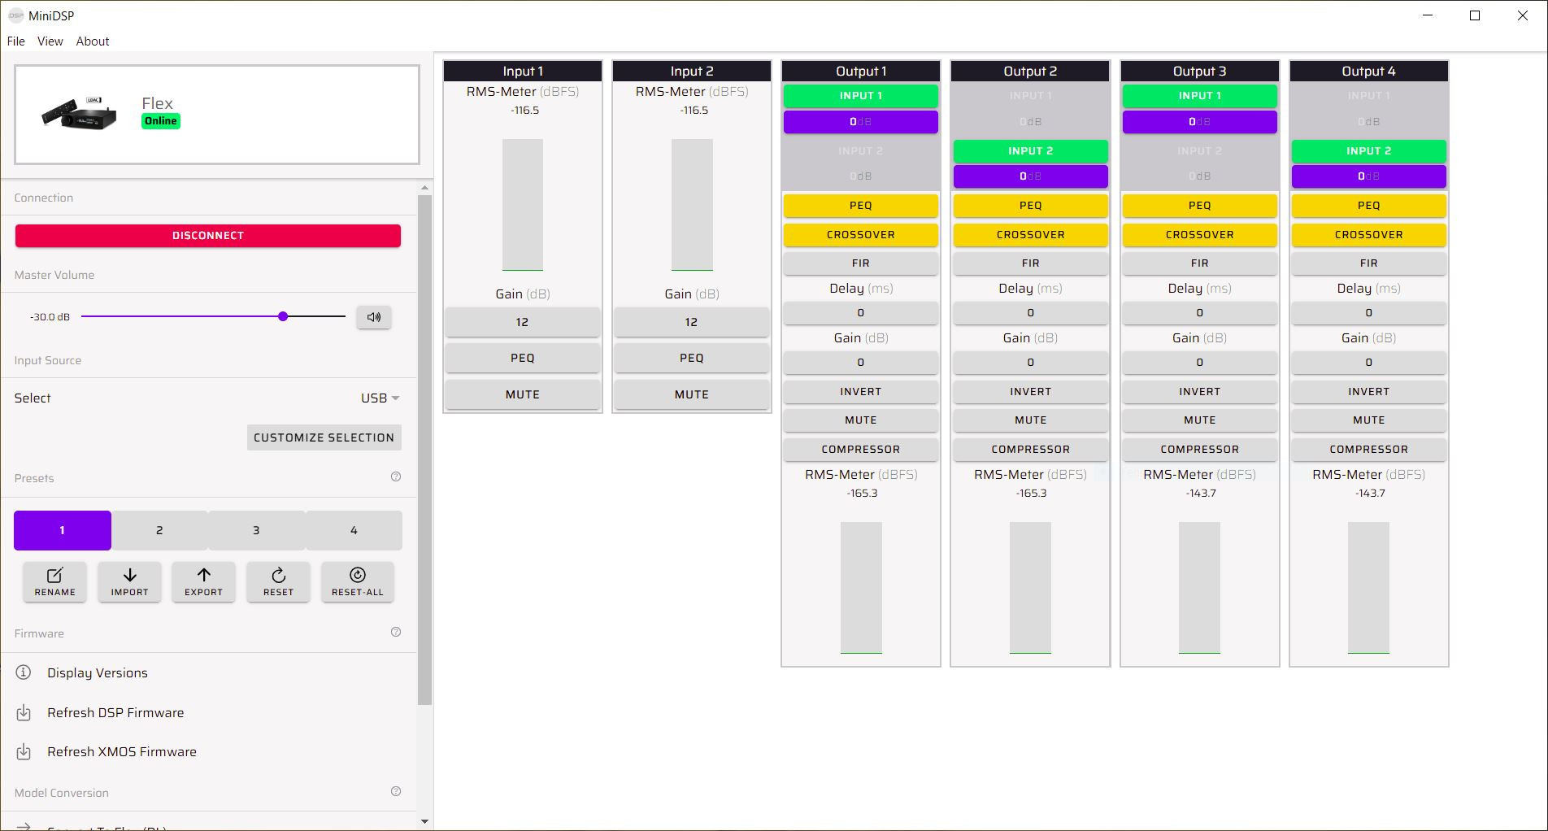Click the Rename preset icon button
Image resolution: width=1548 pixels, height=831 pixels.
pos(55,582)
